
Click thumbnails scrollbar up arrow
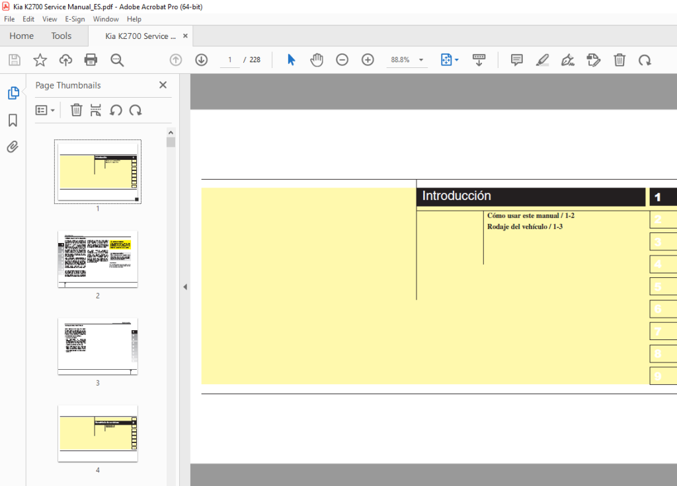171,132
